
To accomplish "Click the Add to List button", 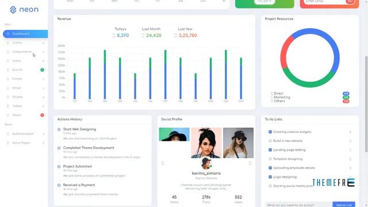I will point(344,205).
